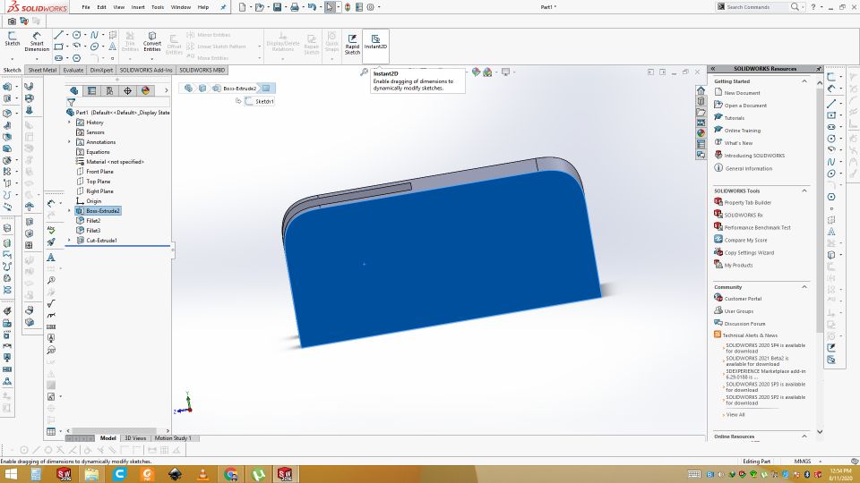This screenshot has width=860, height=483.
Task: Click the Smart Dimension tool
Action: 37,42
